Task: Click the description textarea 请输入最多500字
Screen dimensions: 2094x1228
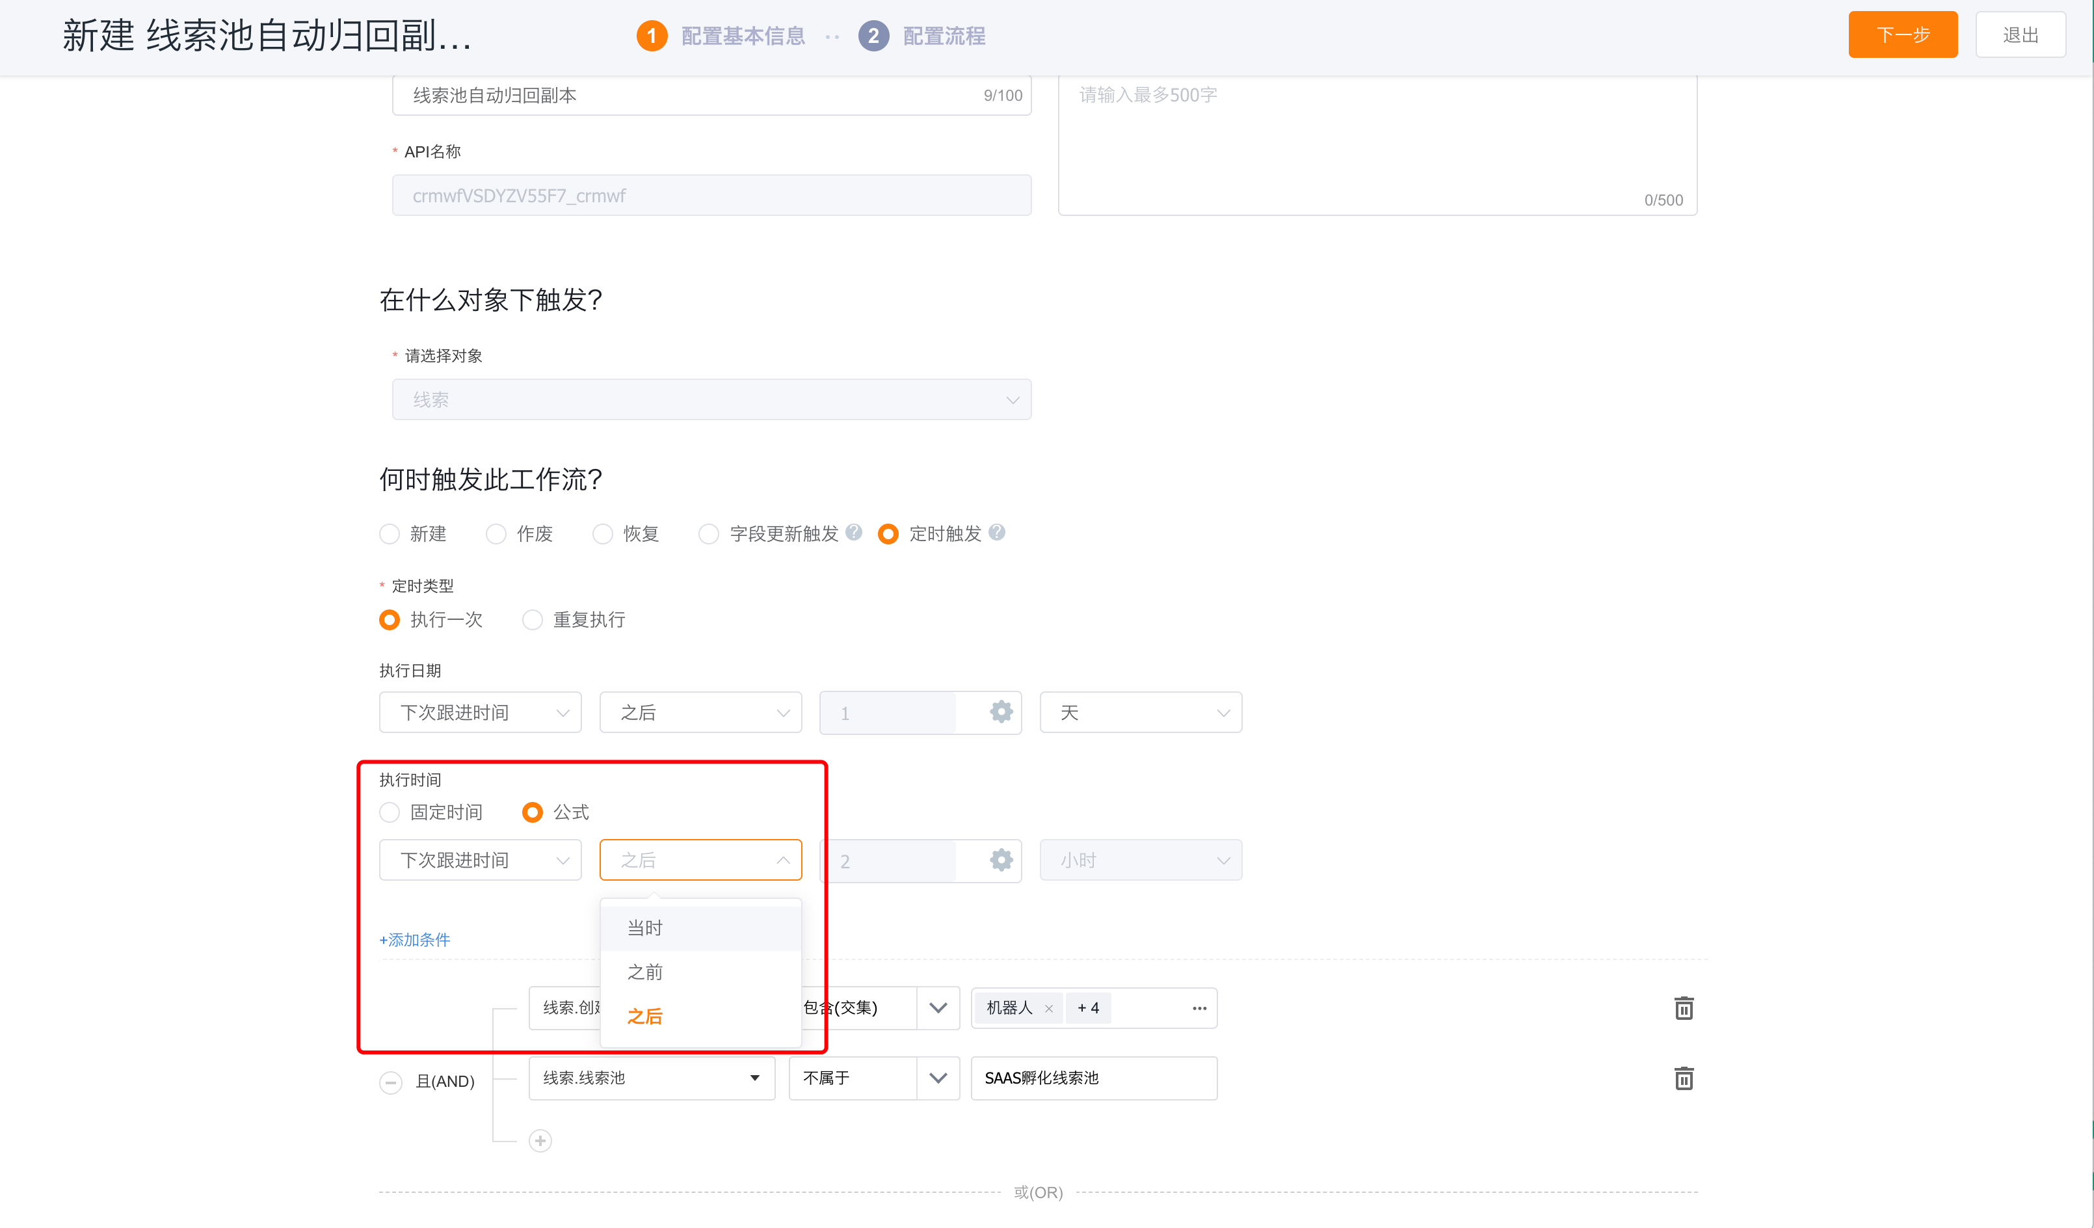Action: tap(1378, 144)
